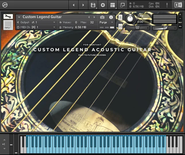Open the snapshot camera view

[x=102, y=17]
